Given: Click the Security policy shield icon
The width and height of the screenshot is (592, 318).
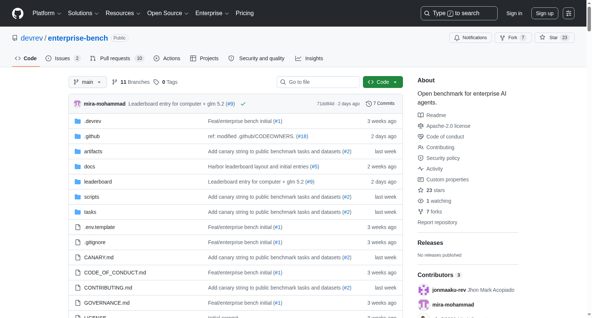Looking at the screenshot, I should coord(421,158).
